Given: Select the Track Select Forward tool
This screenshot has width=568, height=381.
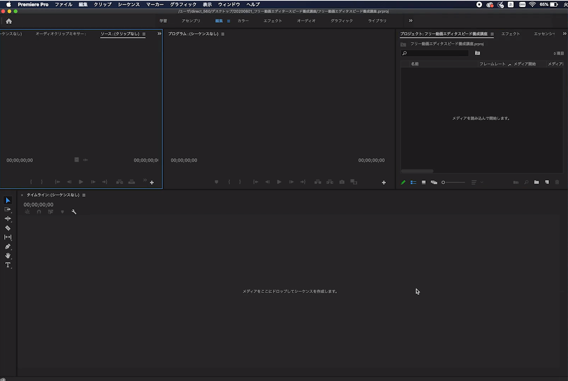Looking at the screenshot, I should pyautogui.click(x=8, y=210).
